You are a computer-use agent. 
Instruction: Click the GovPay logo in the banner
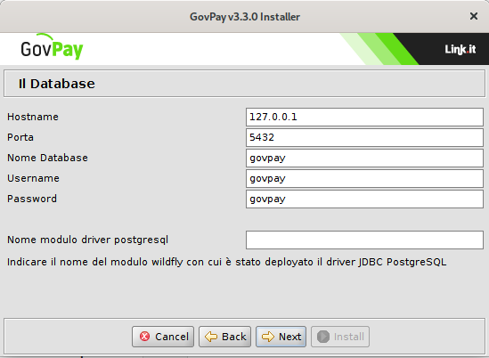coord(52,47)
